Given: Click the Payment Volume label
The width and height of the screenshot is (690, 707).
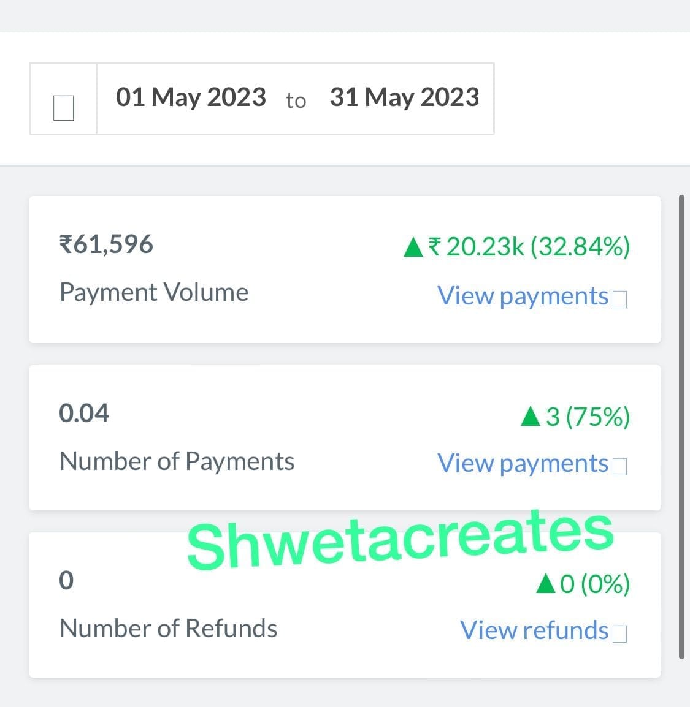Looking at the screenshot, I should click(x=154, y=292).
